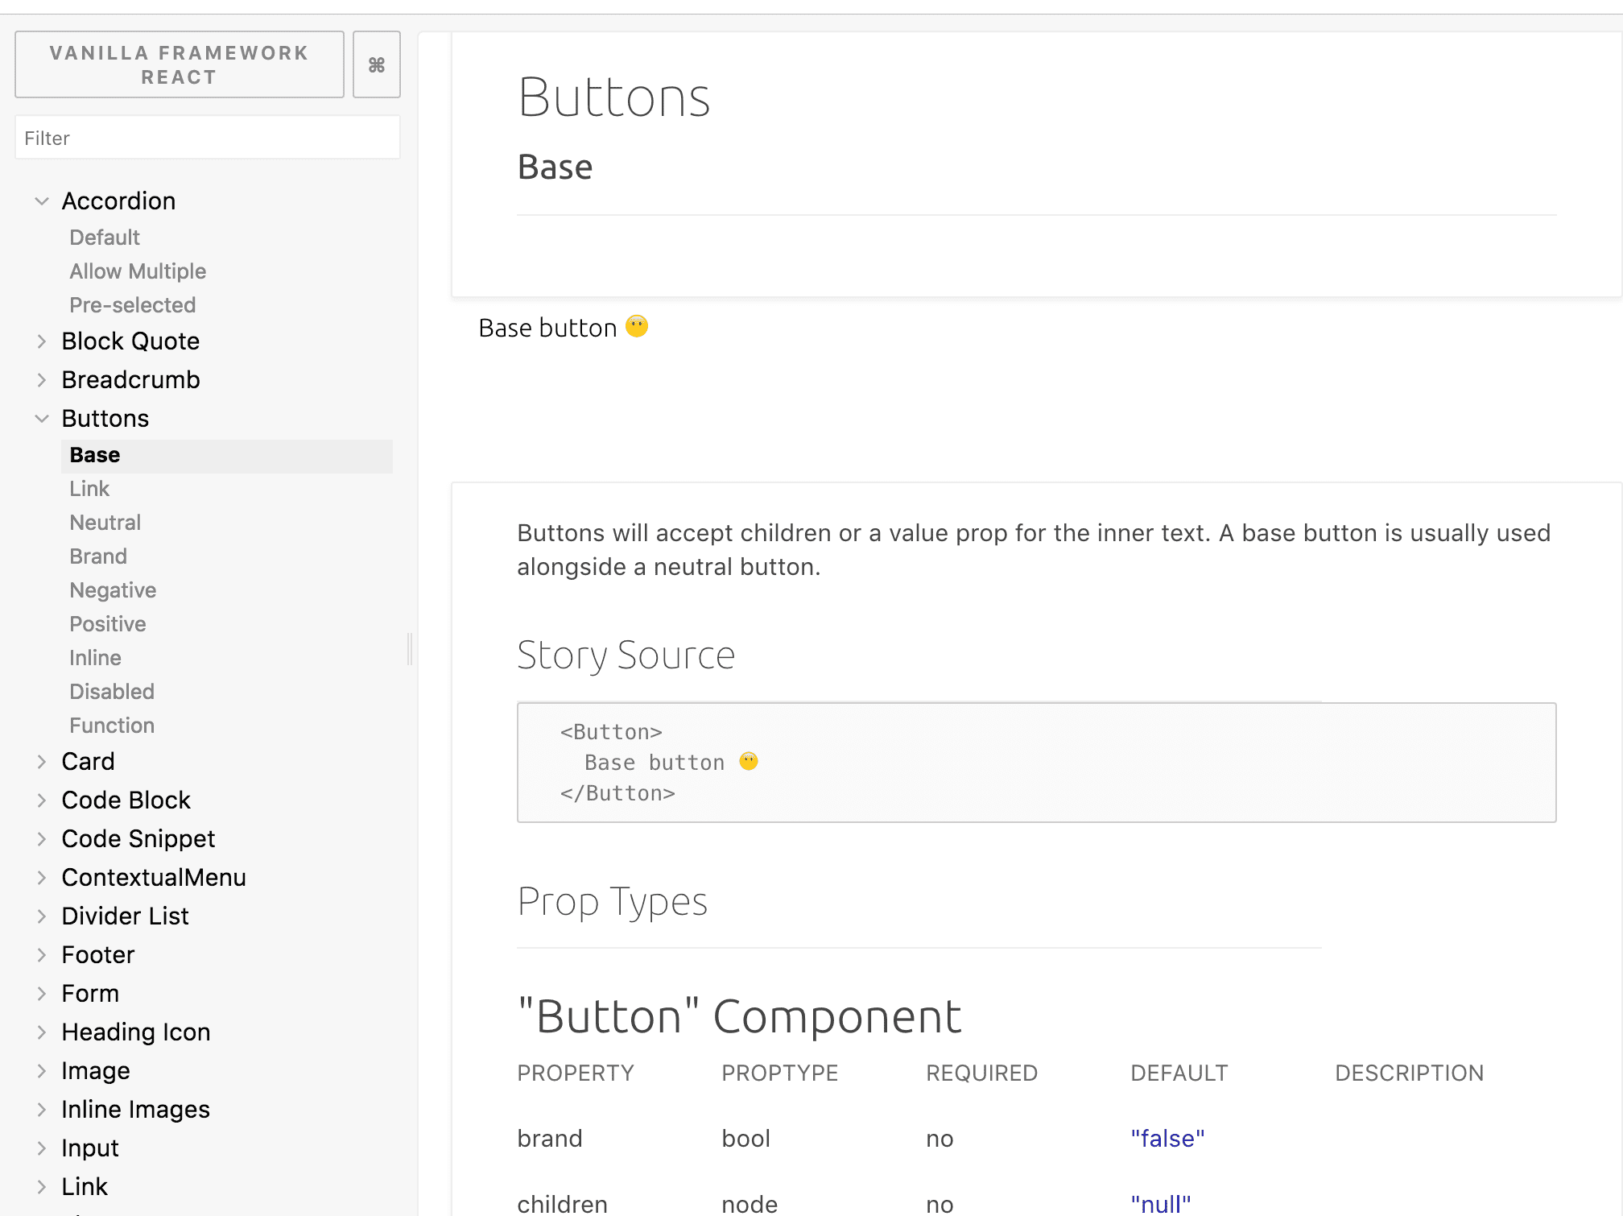Click the PROPTYPE column header
Screen dimensions: 1623x1216
click(x=779, y=1073)
